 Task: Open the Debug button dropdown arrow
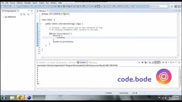coord(61,6)
